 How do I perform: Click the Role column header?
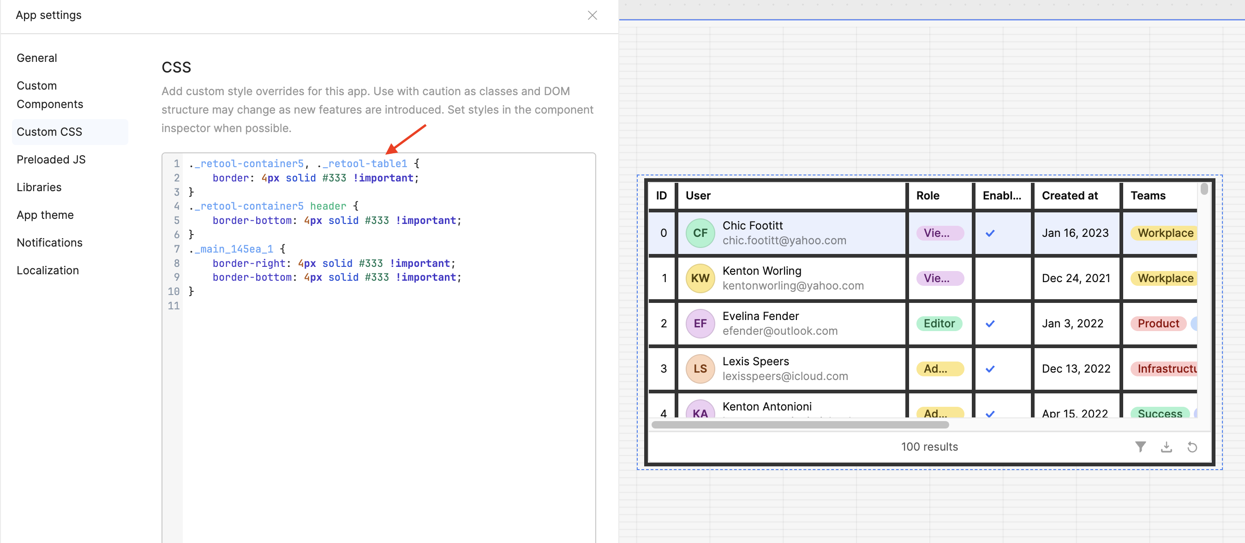[x=928, y=195]
